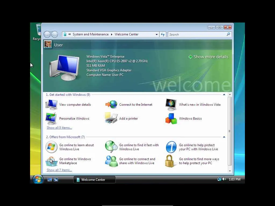275x206 pixels.
Task: Click '511 MB RAM' text
Action: pyautogui.click(x=96, y=66)
